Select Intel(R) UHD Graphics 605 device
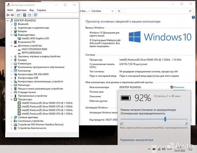The height and width of the screenshot is (153, 197). pyautogui.click(x=35, y=39)
